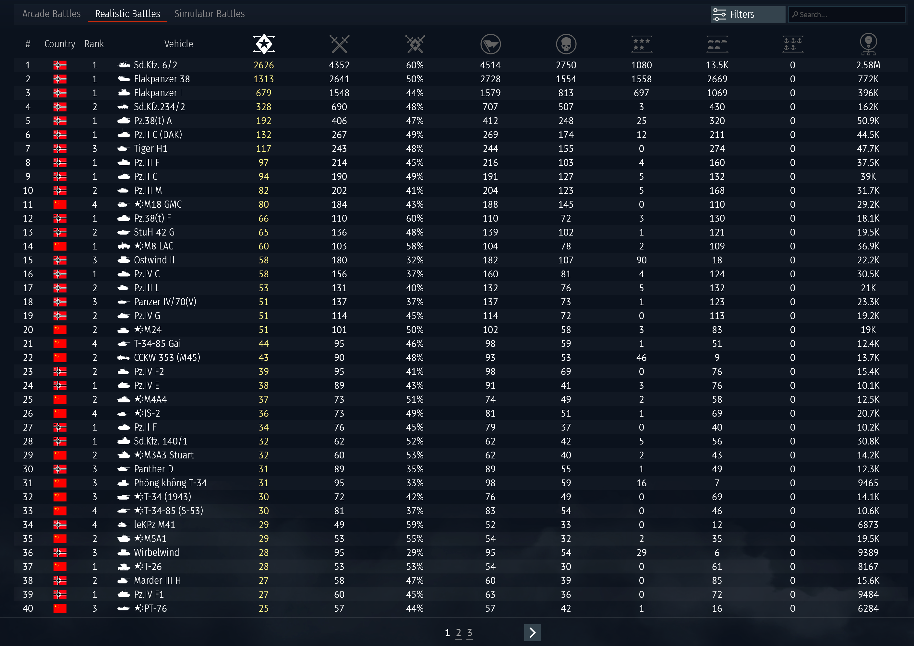Select the Pz.II C (DAK) vehicle name
The image size is (914, 646).
(x=158, y=135)
